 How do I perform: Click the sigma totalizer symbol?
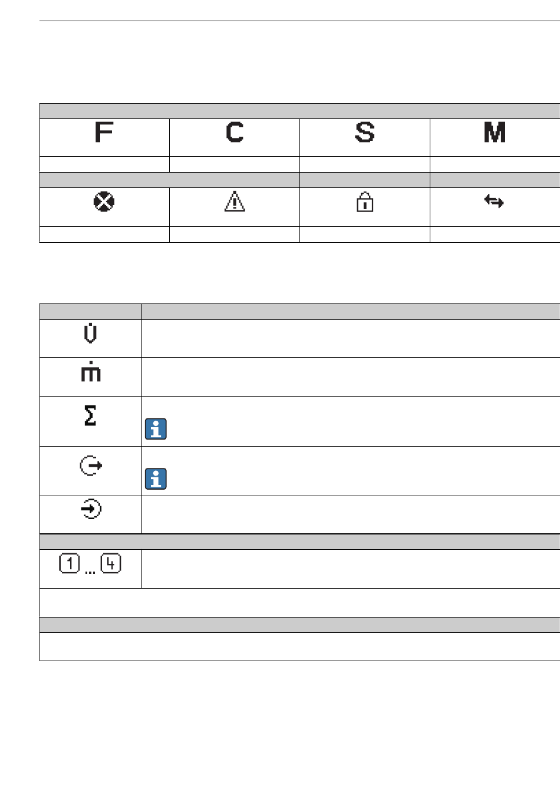pyautogui.click(x=90, y=415)
